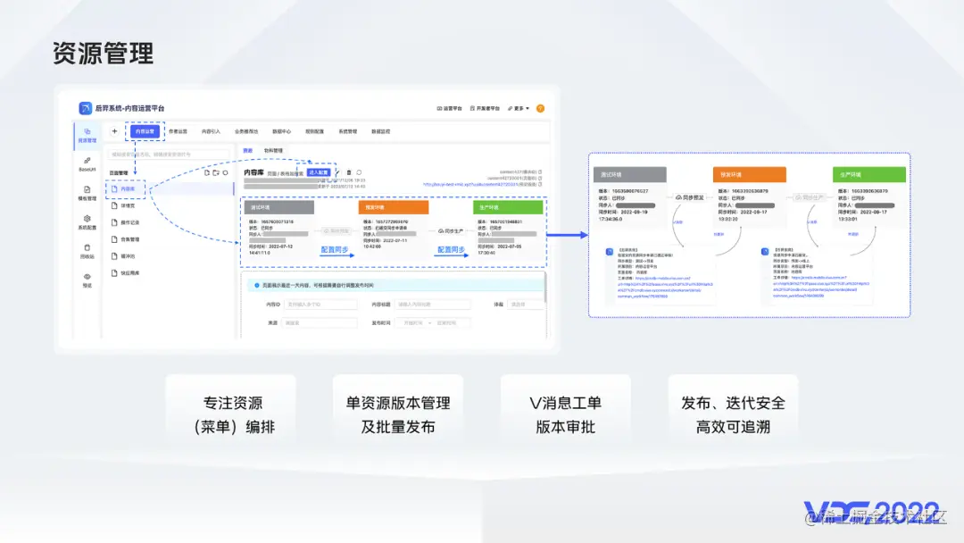Switch to the 物料管理 tab

point(274,150)
